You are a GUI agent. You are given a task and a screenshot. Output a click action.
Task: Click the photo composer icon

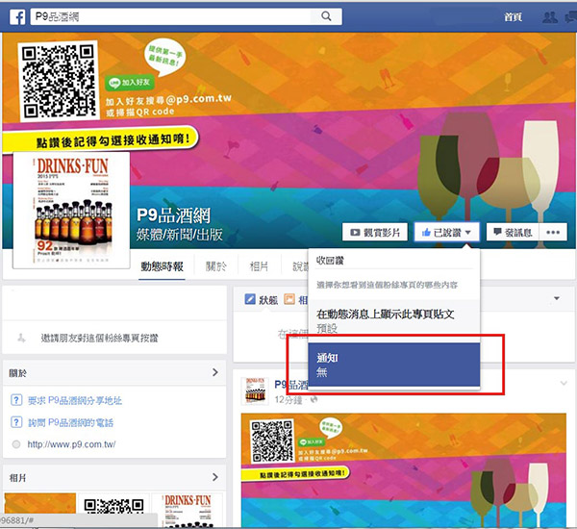tap(289, 299)
